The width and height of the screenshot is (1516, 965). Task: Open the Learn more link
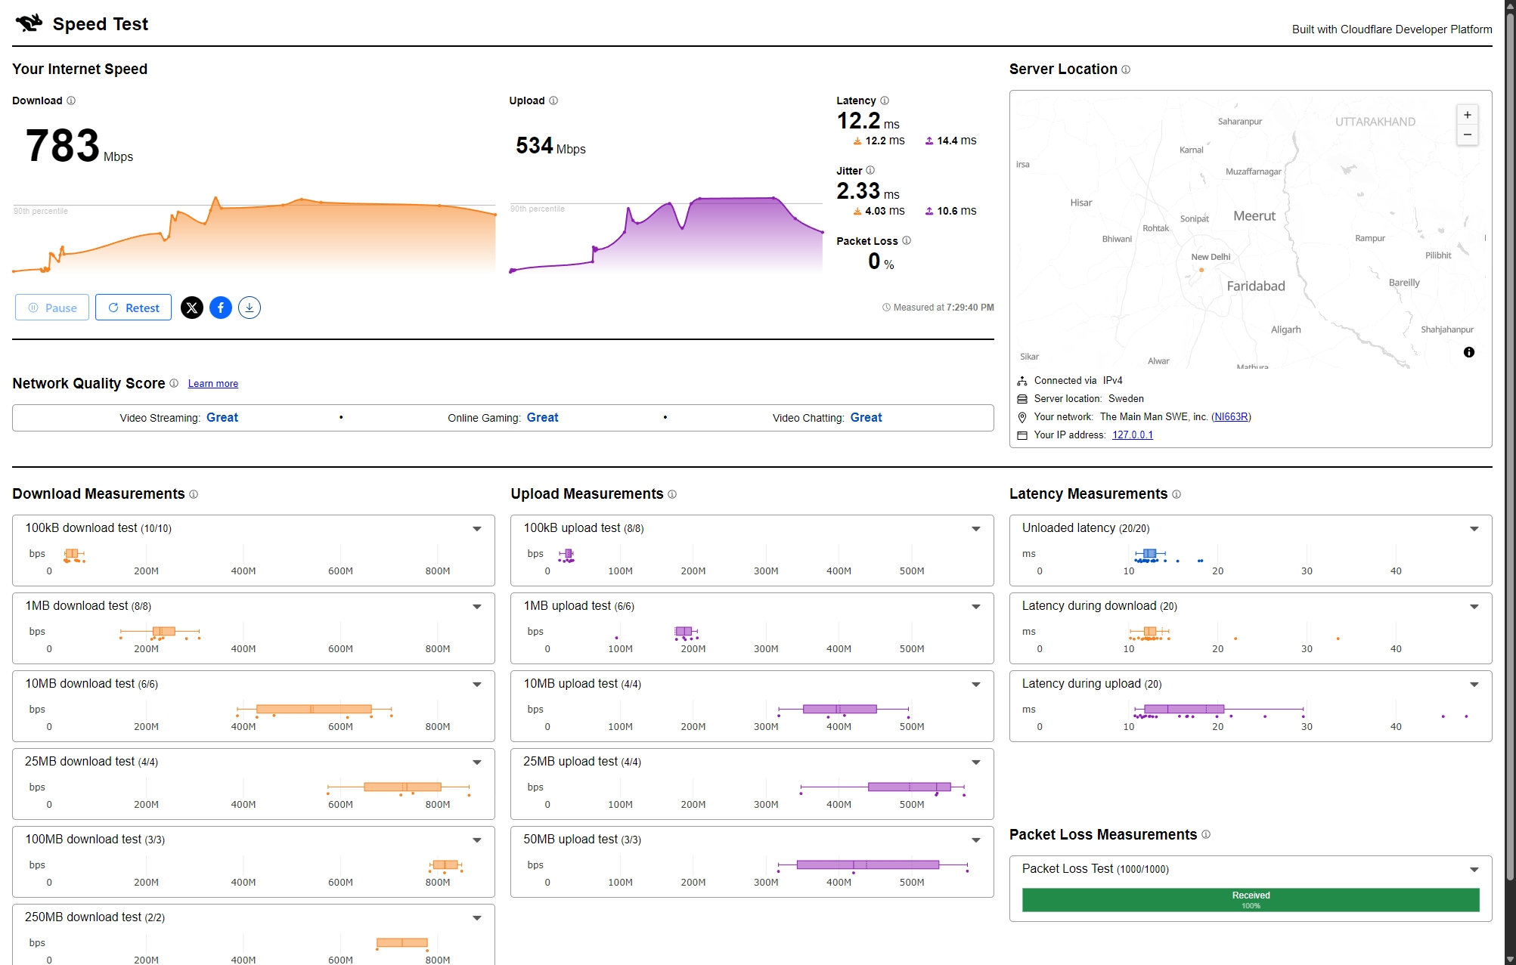[x=212, y=384]
